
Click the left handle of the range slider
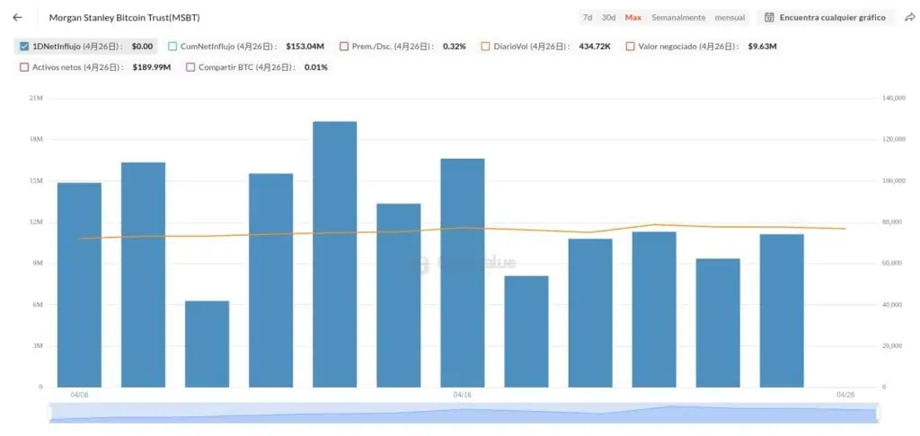point(51,413)
